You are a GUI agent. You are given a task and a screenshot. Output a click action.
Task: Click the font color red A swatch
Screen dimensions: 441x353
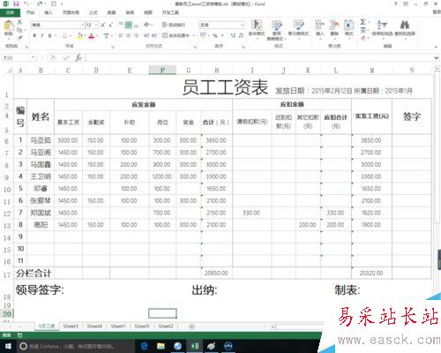click(92, 36)
